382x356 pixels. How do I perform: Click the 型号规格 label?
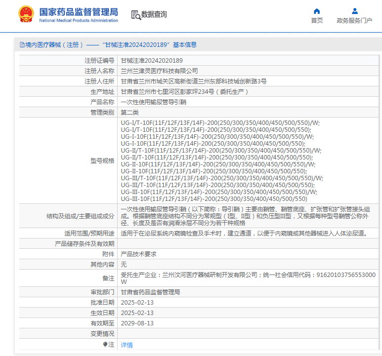[x=102, y=161]
